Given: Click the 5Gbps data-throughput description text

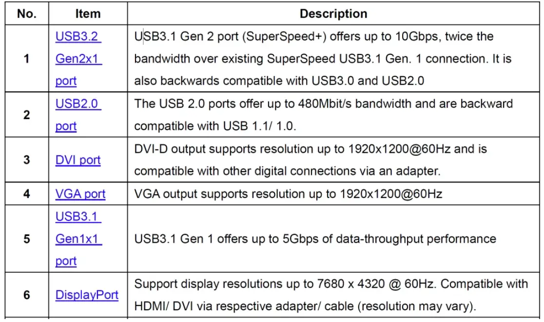Looking at the screenshot, I should tap(315, 239).
